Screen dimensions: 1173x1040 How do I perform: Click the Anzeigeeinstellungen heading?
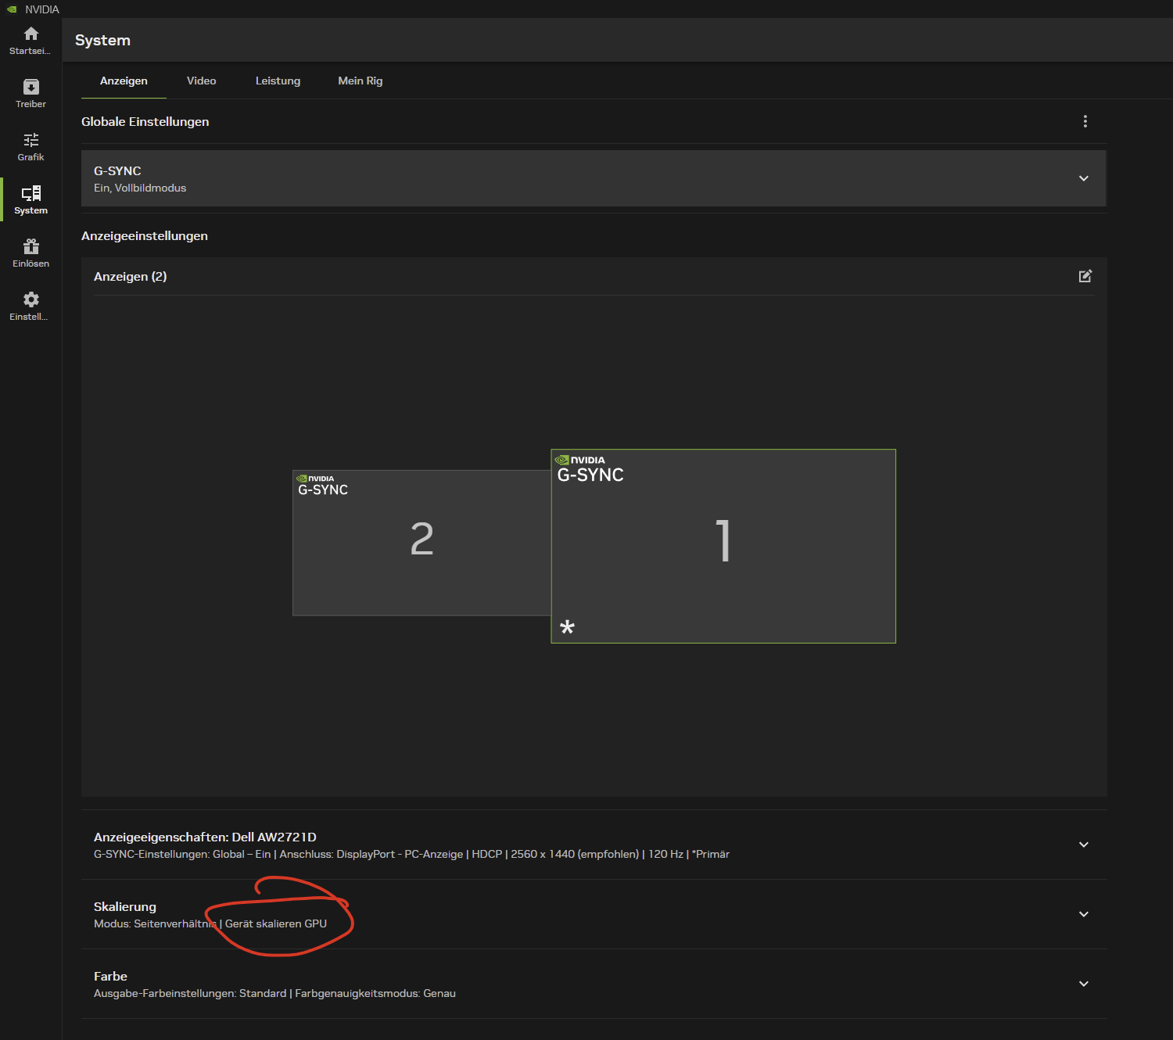pyautogui.click(x=145, y=235)
